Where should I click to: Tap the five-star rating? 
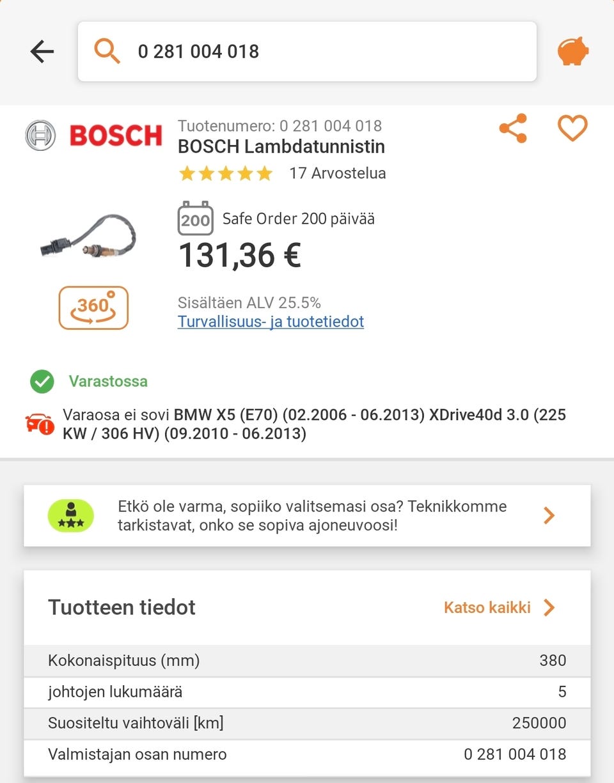225,173
